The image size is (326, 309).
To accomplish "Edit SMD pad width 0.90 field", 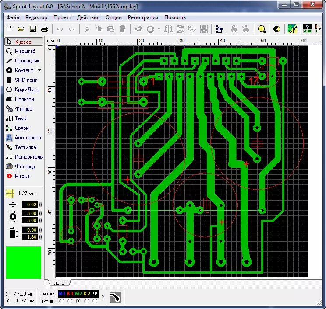I will [x=30, y=230].
